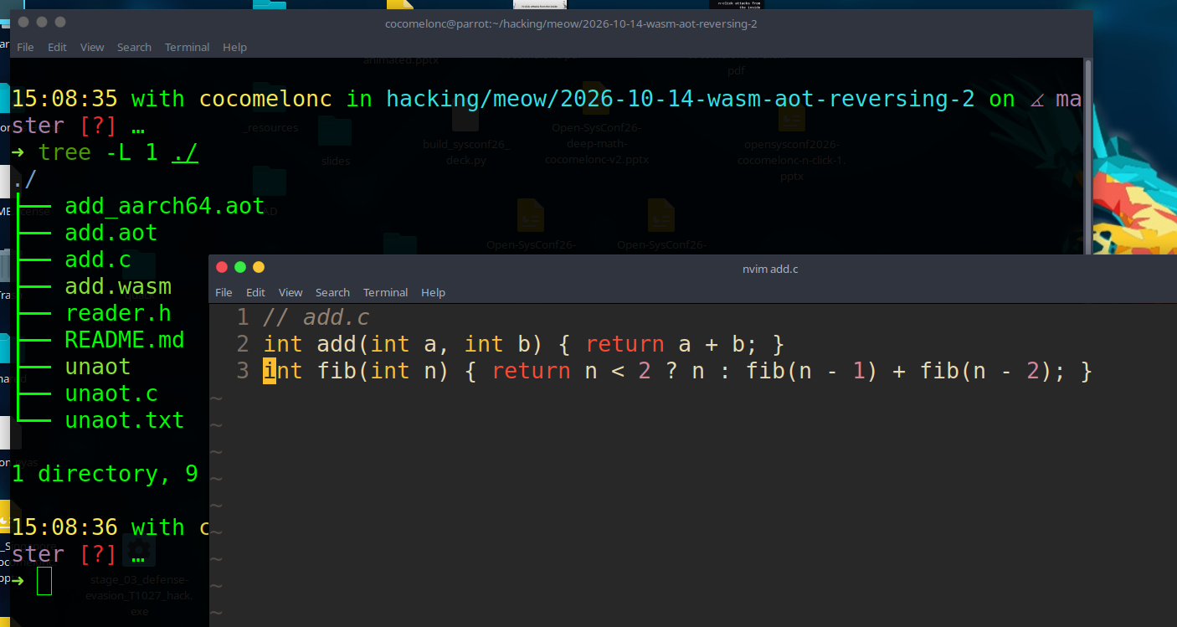Click "README.md" in the tree listing
The height and width of the screenshot is (627, 1177).
(125, 340)
